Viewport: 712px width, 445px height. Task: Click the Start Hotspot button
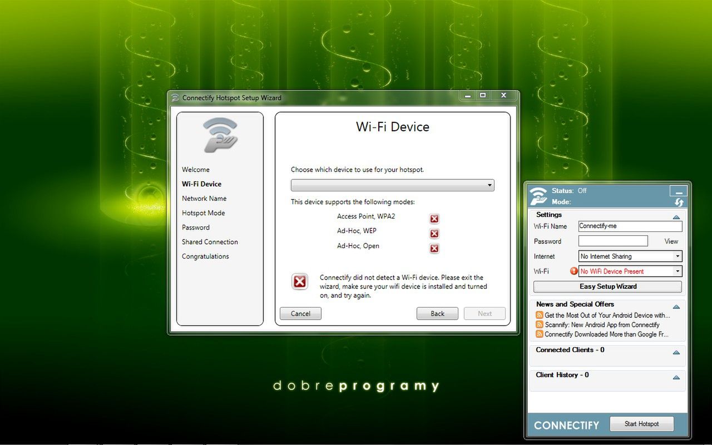pyautogui.click(x=641, y=424)
